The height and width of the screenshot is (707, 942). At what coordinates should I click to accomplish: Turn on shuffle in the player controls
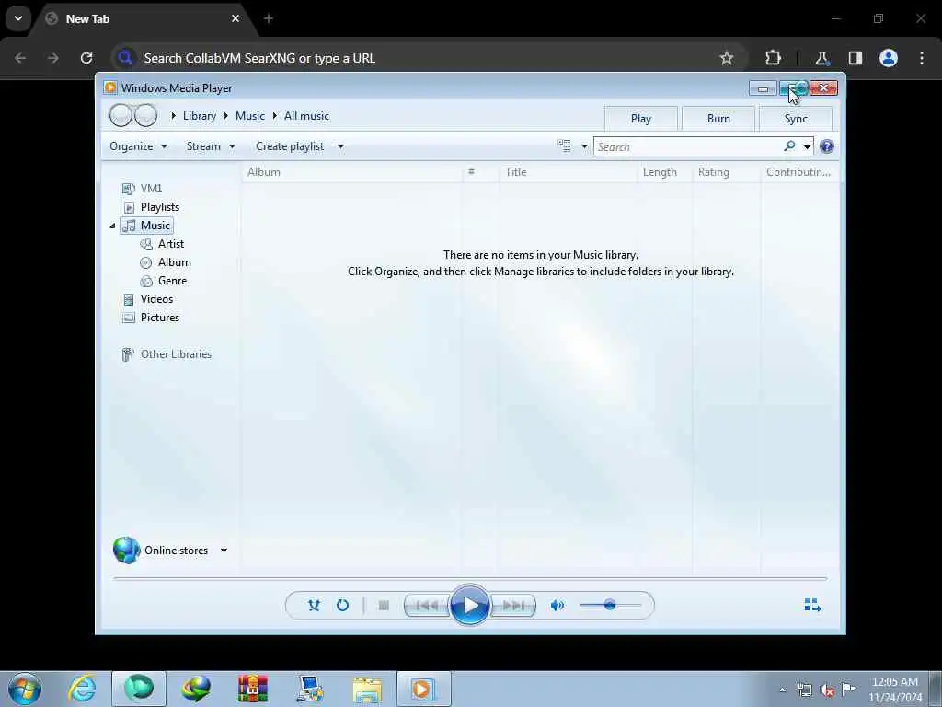pyautogui.click(x=314, y=605)
